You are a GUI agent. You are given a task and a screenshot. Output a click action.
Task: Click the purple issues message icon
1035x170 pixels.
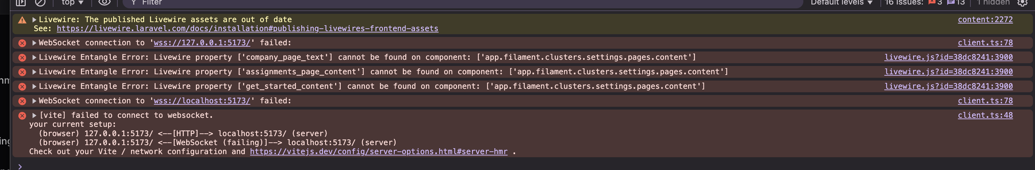[951, 2]
